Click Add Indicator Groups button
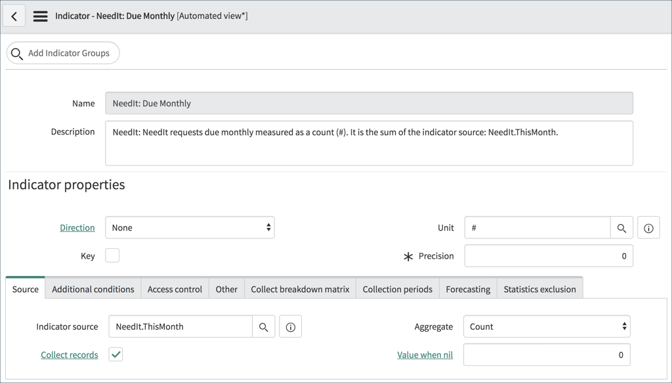Viewport: 672px width, 383px height. click(x=63, y=53)
